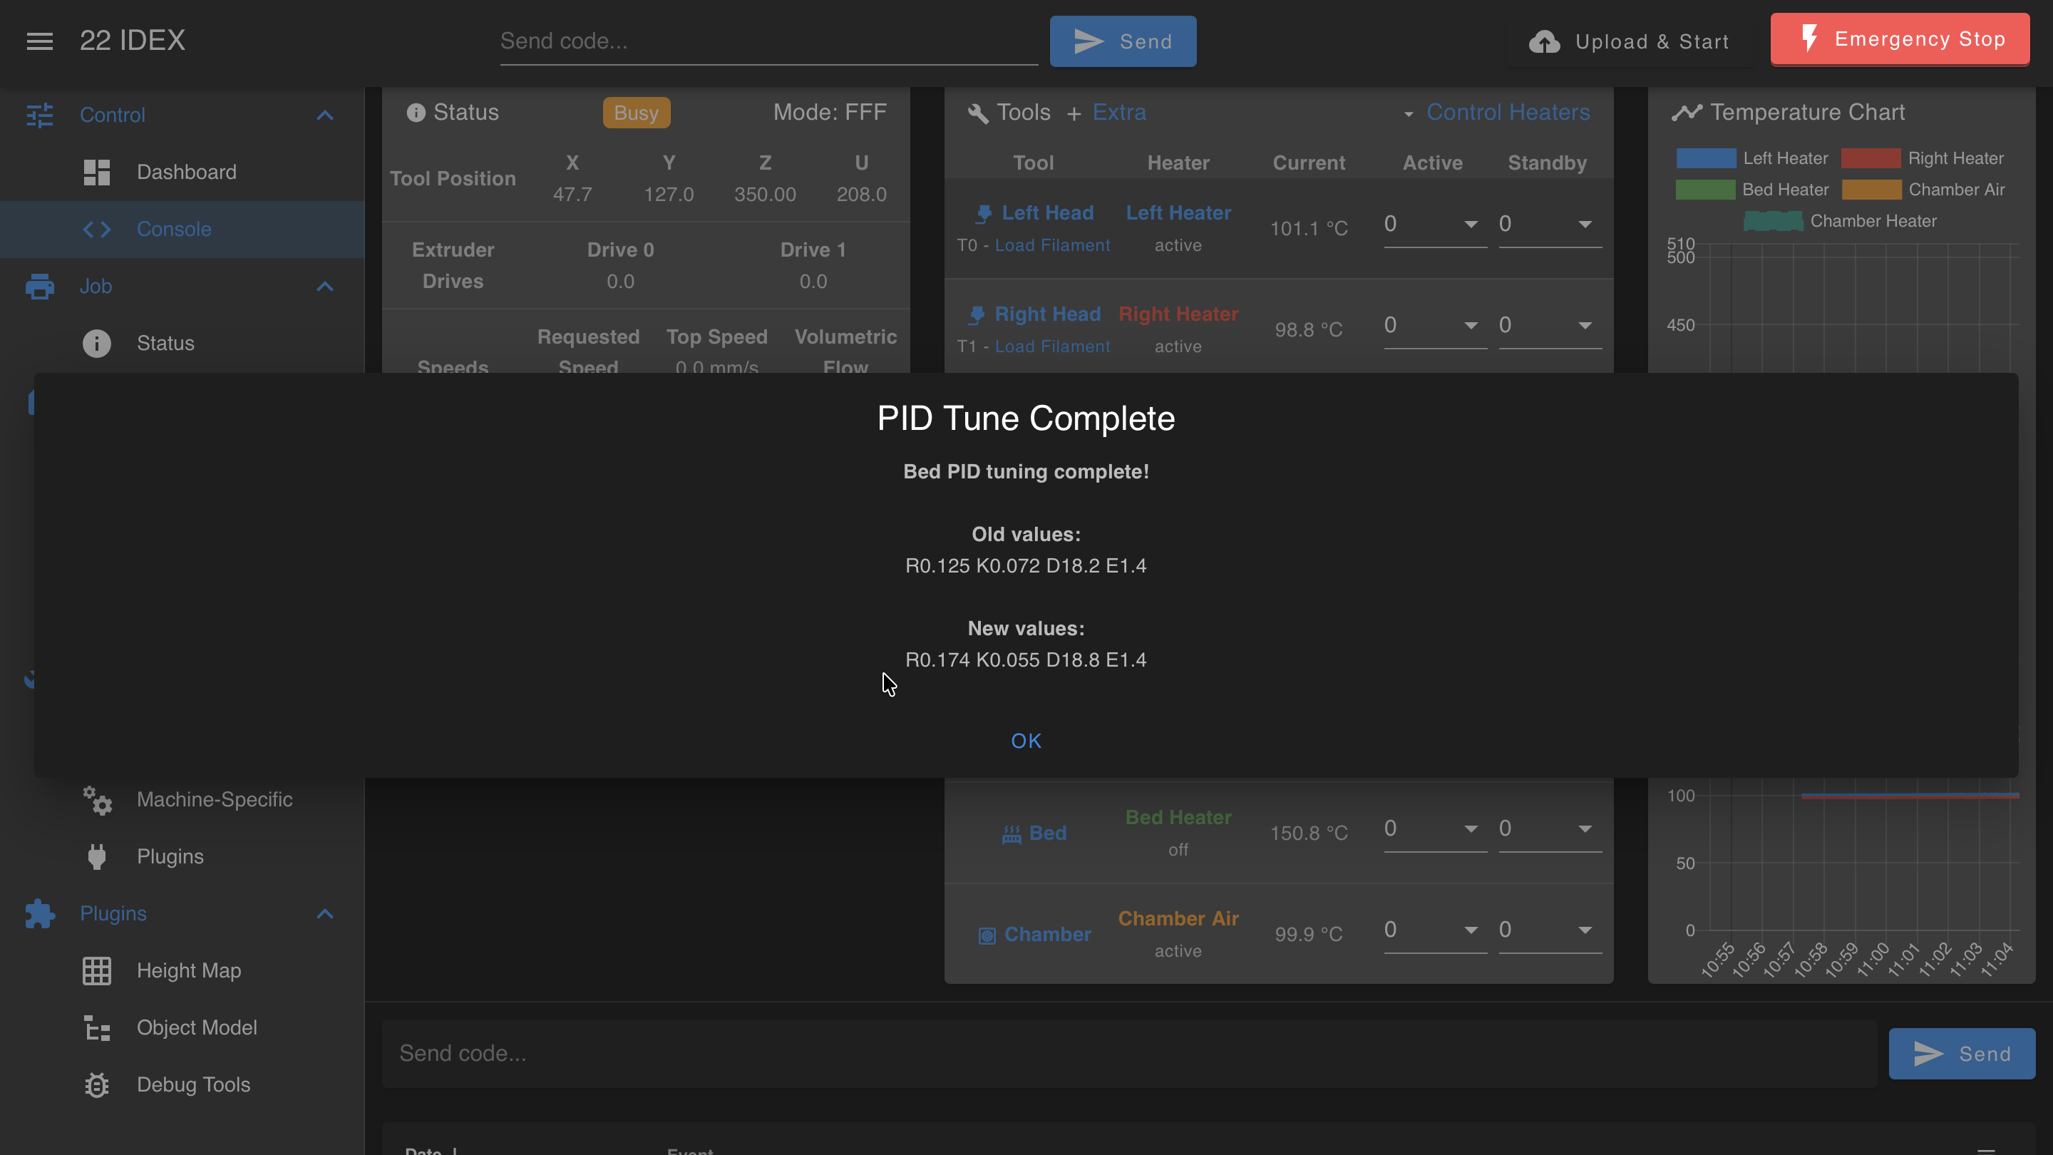Click the Dashboard grid icon

click(96, 172)
